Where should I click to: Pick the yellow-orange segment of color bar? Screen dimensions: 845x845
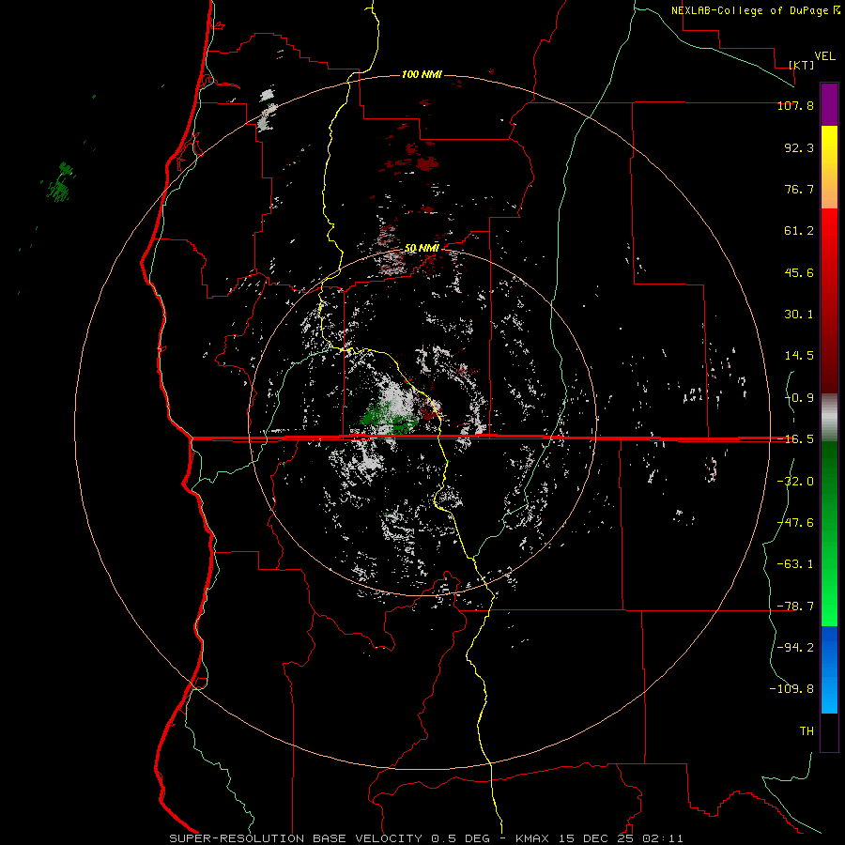(829, 167)
